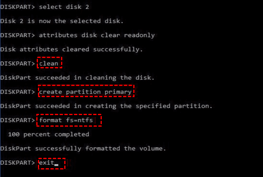Click the DISKPART> prompt before "clean"
The width and height of the screenshot is (263, 177).
[18, 63]
